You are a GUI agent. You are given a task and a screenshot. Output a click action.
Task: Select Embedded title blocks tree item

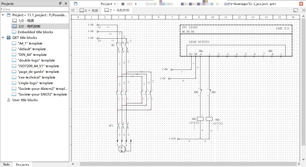click(x=35, y=32)
